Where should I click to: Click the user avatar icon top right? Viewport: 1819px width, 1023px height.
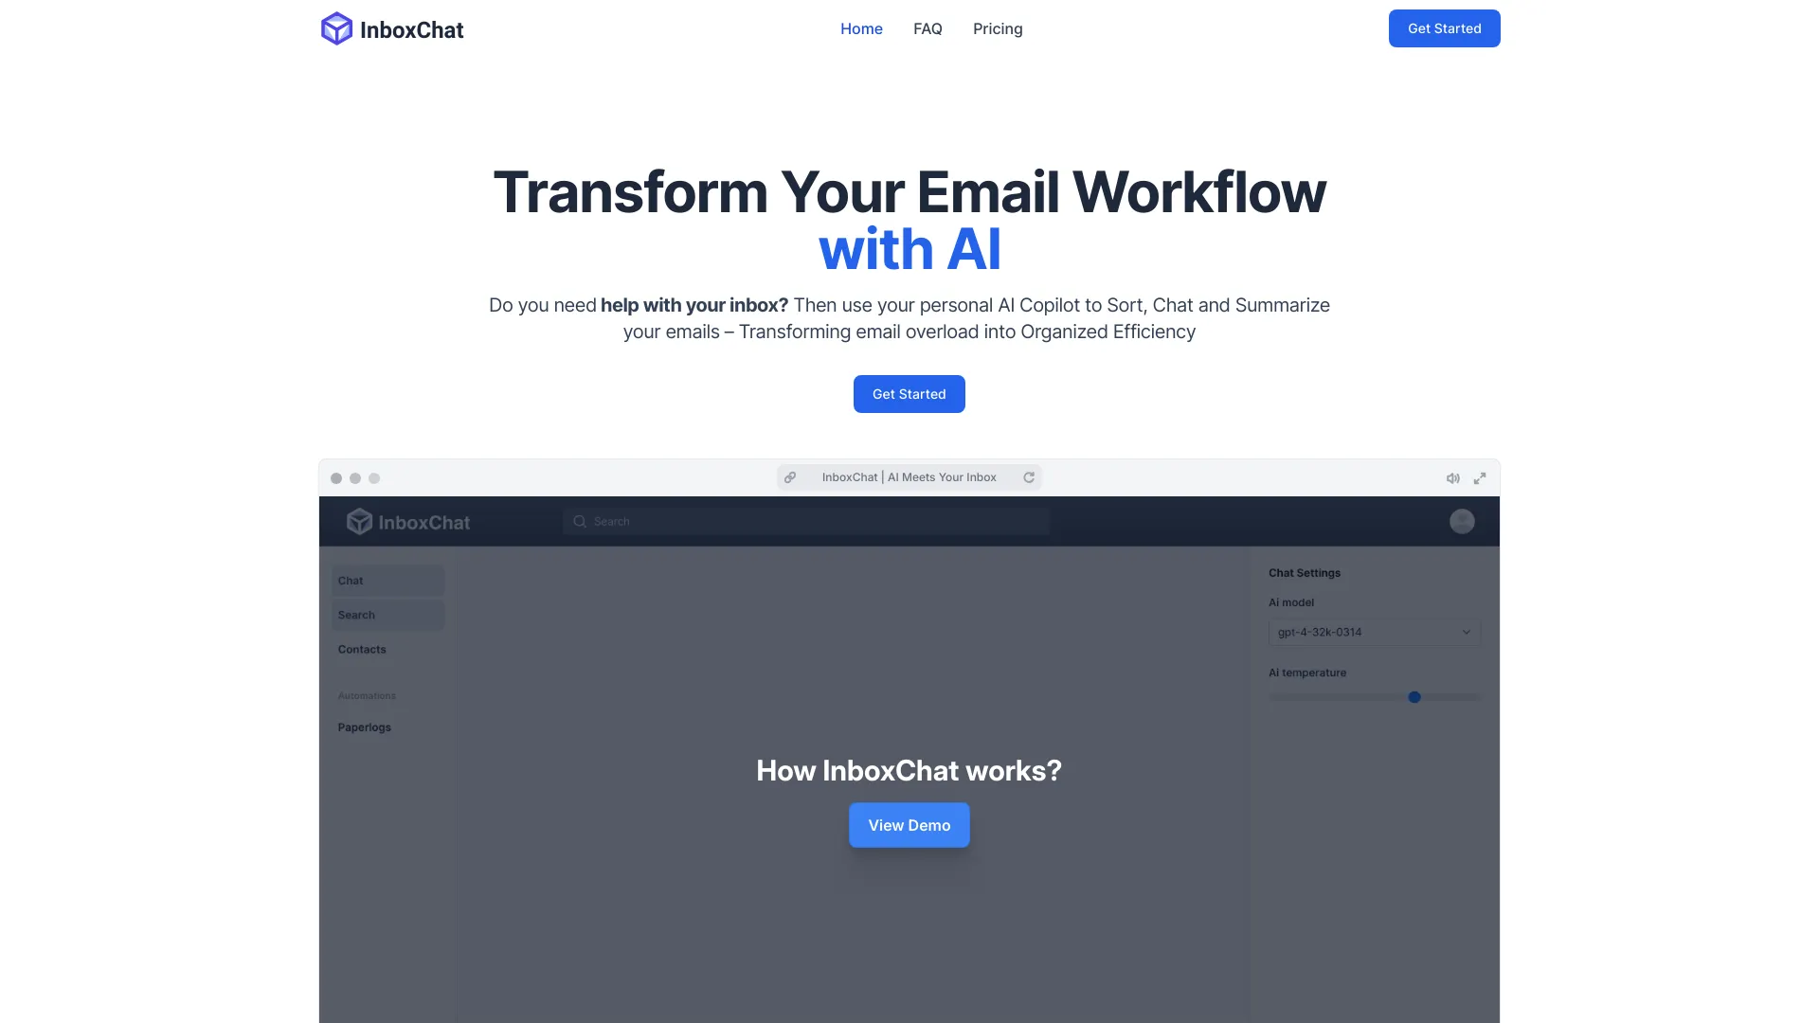pyautogui.click(x=1462, y=521)
